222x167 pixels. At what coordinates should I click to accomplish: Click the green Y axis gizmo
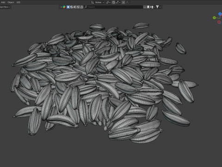pyautogui.click(x=214, y=18)
